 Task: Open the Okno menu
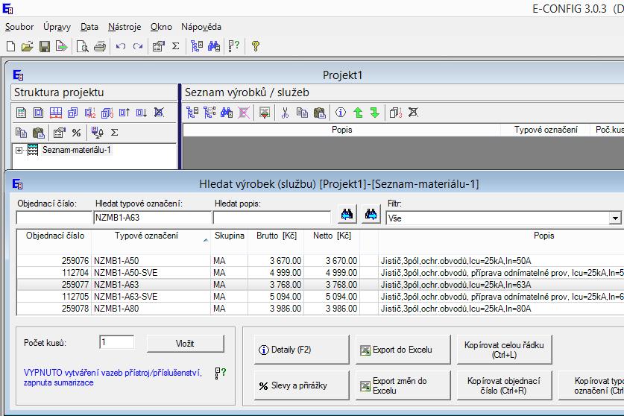(x=161, y=27)
